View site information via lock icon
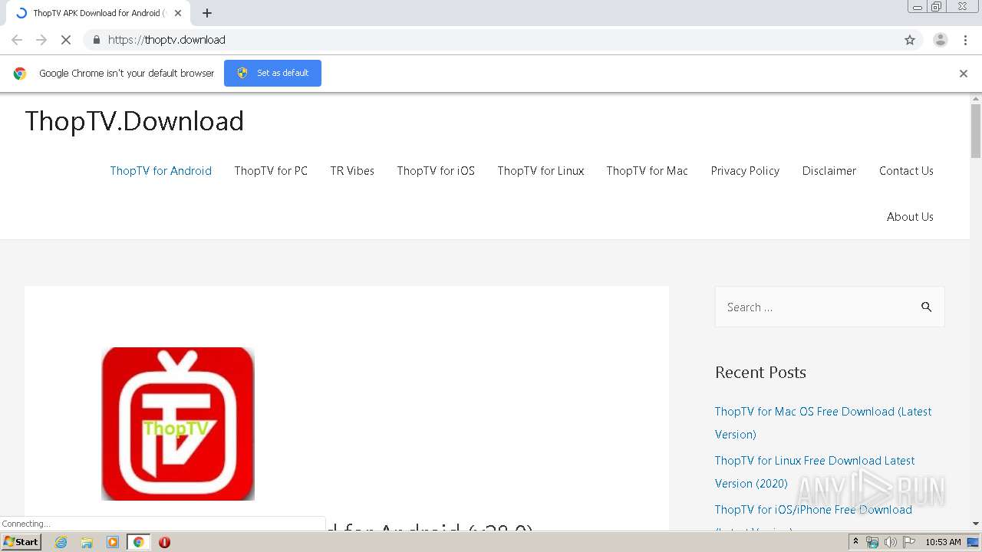 point(96,40)
